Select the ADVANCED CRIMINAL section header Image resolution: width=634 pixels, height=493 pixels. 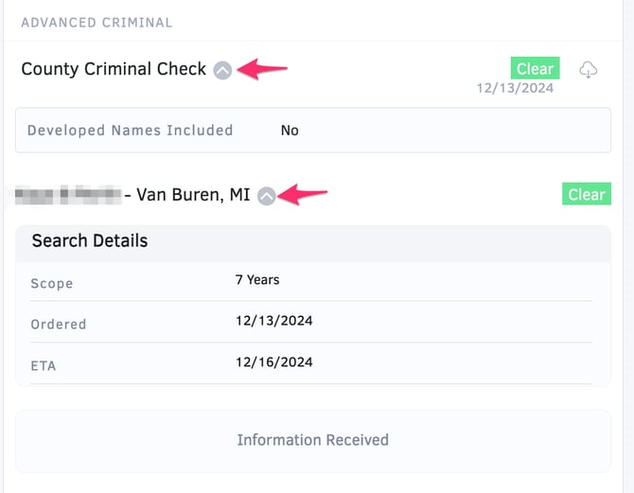97,22
